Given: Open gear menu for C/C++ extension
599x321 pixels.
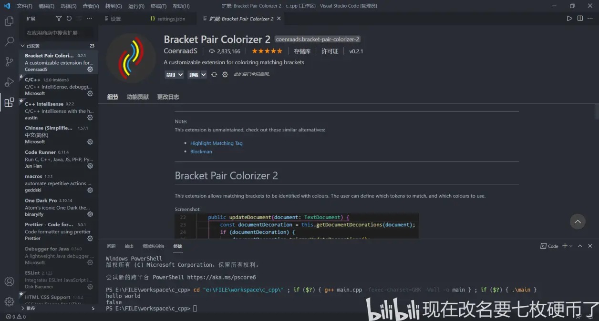Looking at the screenshot, I should [90, 94].
